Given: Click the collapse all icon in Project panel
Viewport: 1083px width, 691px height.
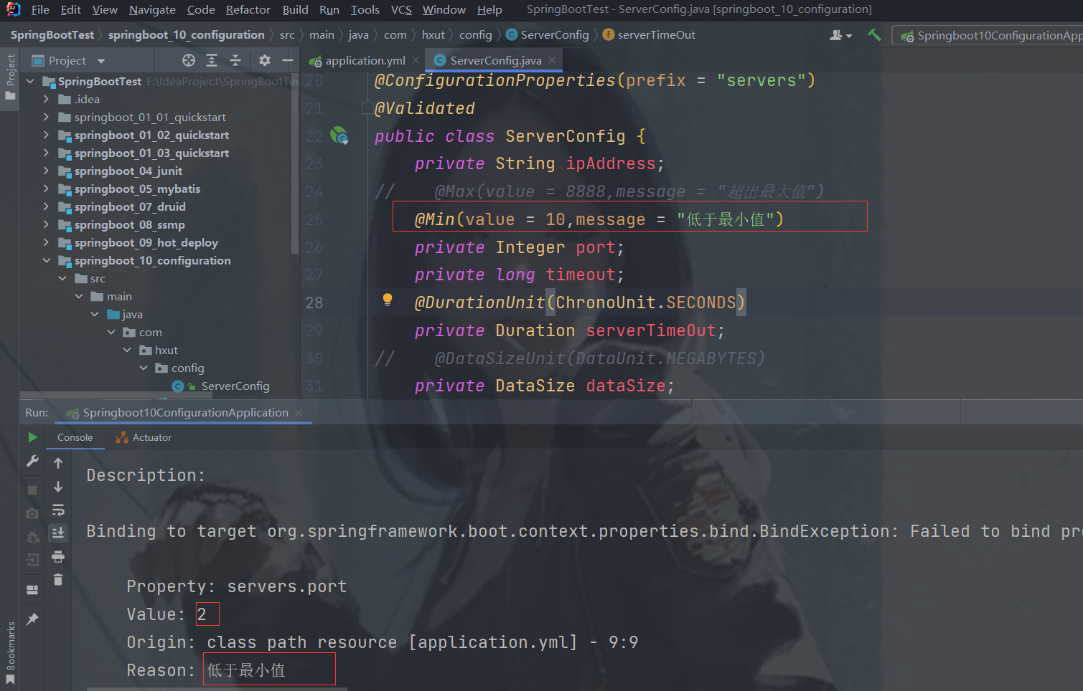Looking at the screenshot, I should [x=235, y=60].
